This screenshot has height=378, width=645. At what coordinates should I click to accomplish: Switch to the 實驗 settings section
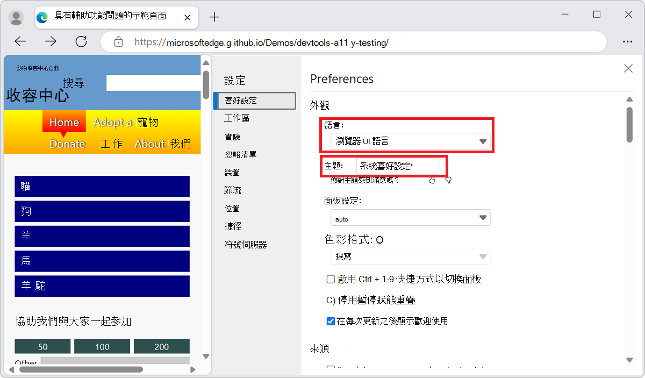(233, 136)
